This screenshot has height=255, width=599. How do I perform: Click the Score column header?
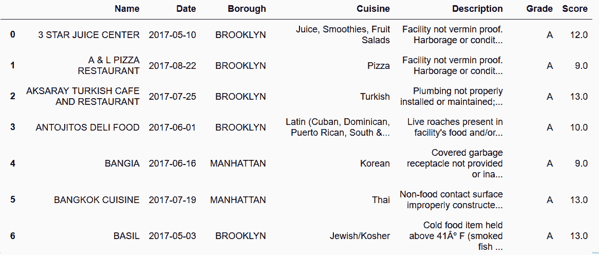point(575,9)
